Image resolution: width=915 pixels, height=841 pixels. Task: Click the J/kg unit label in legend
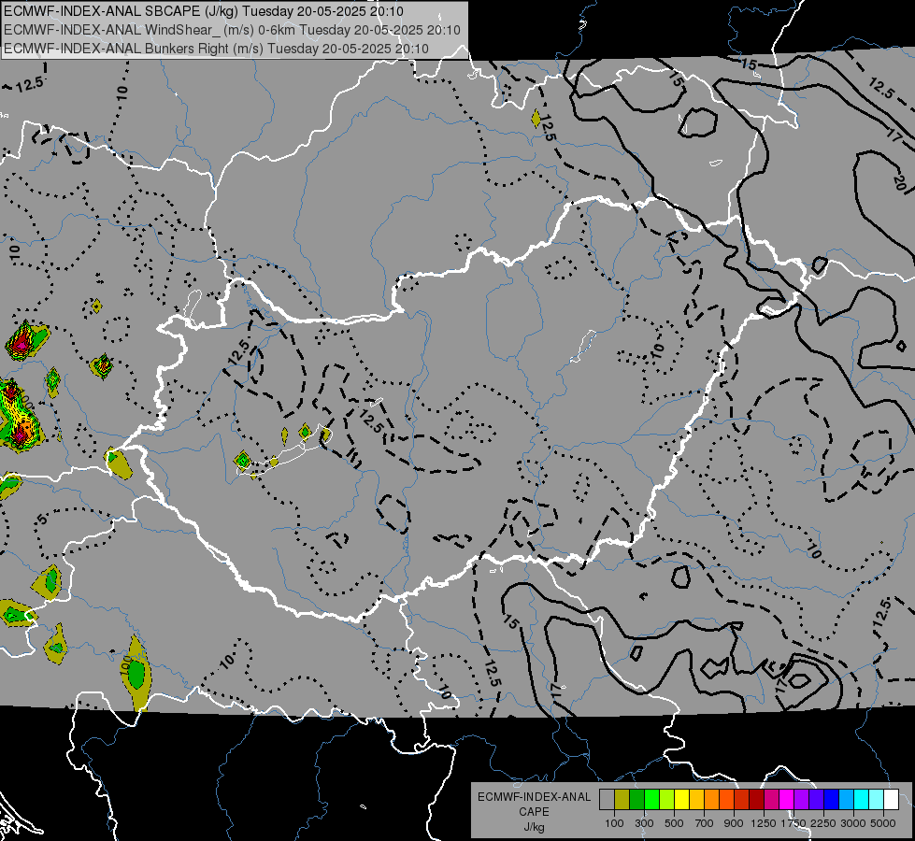(x=534, y=827)
